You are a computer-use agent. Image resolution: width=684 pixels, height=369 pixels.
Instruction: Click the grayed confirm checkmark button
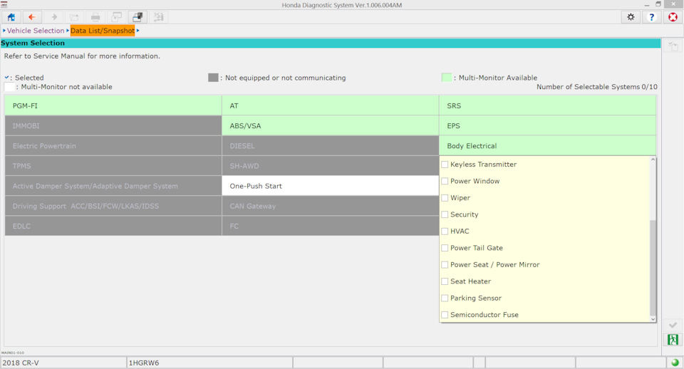coord(673,325)
